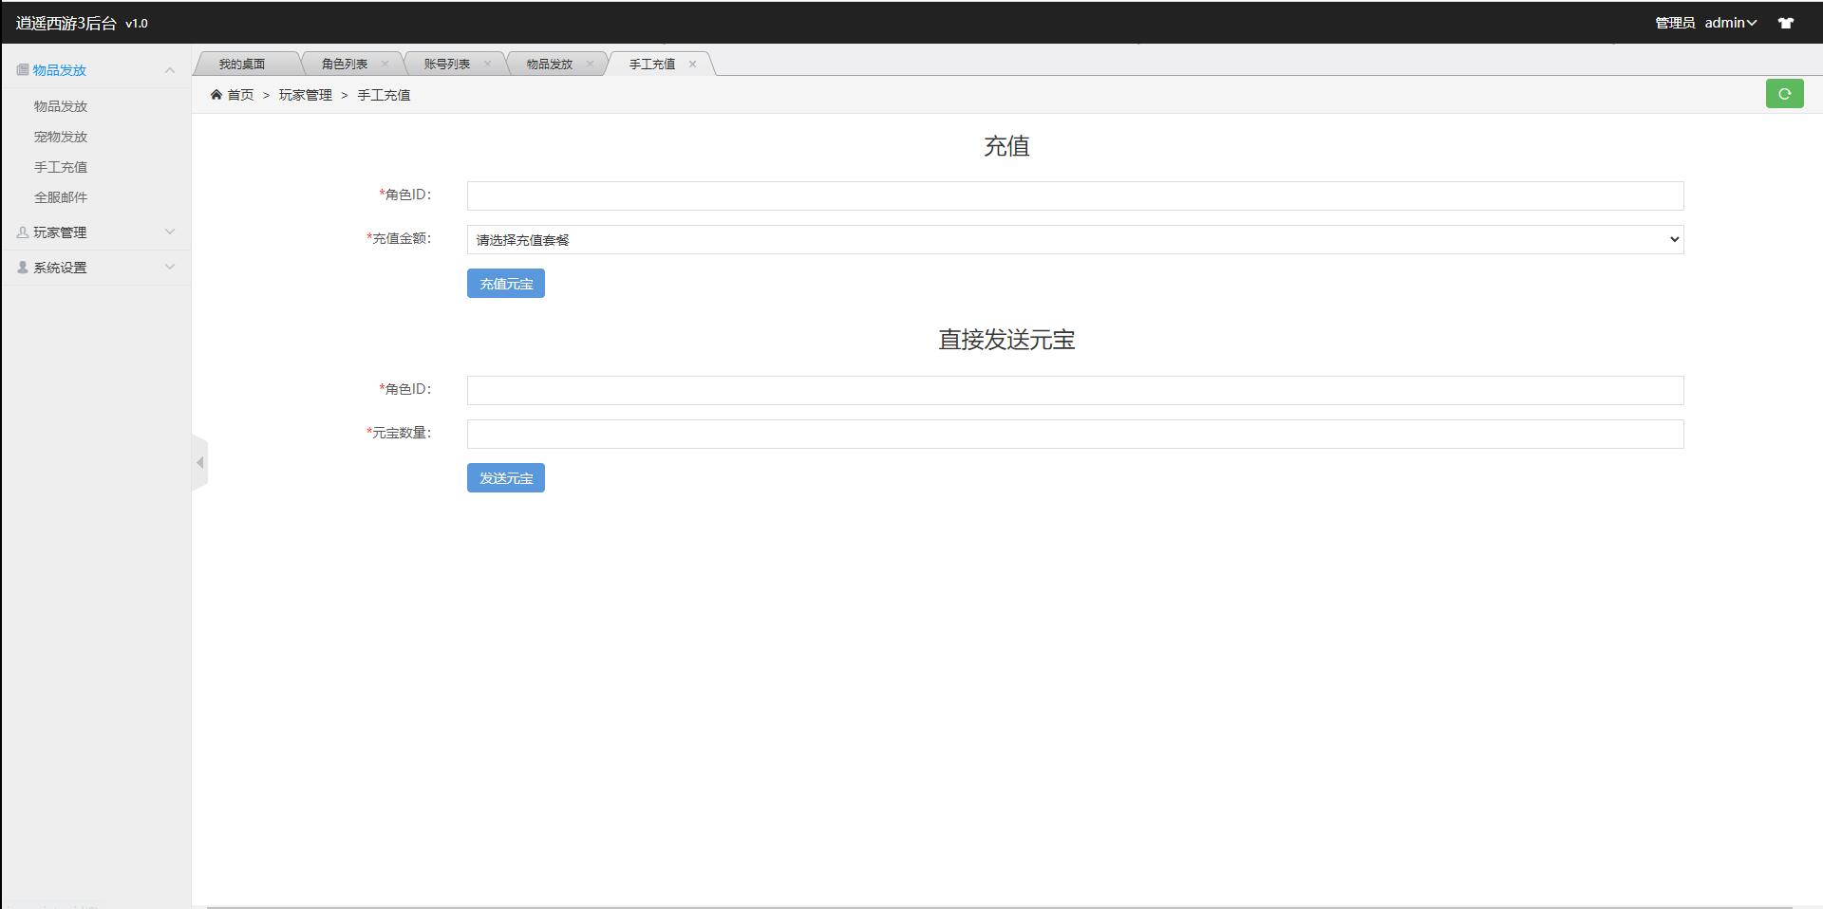
Task: Close the 物品发放 tab
Action: [590, 65]
